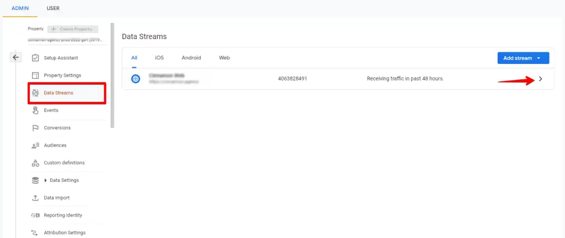Switch to the USER tab

point(53,8)
